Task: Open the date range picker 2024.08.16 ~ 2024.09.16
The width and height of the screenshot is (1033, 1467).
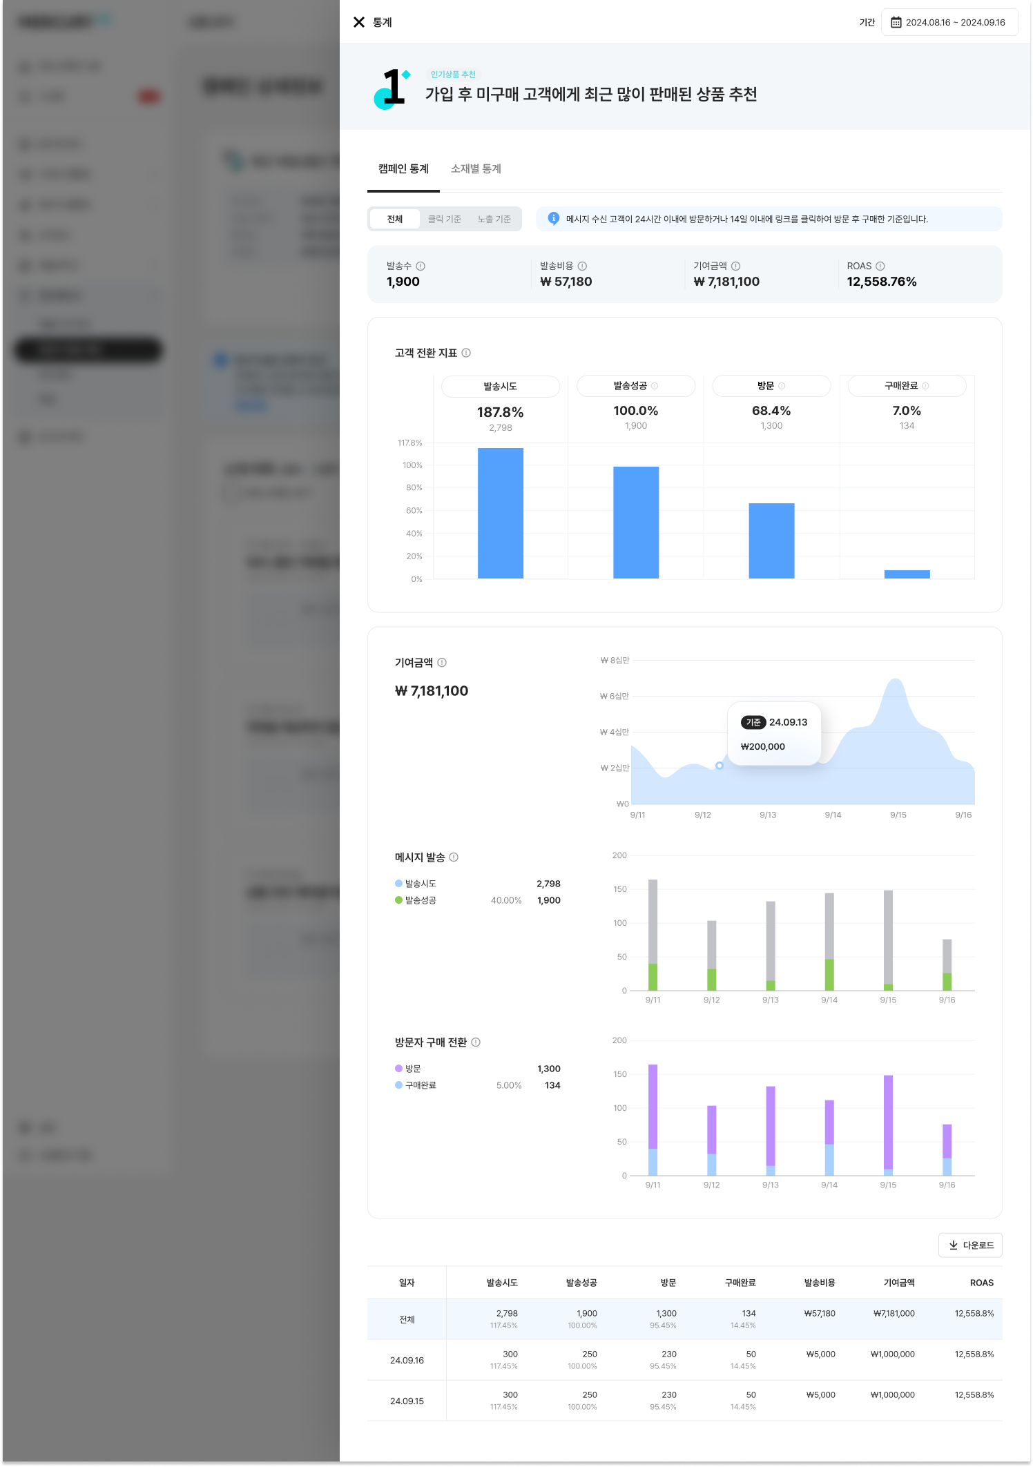Action: [x=949, y=23]
